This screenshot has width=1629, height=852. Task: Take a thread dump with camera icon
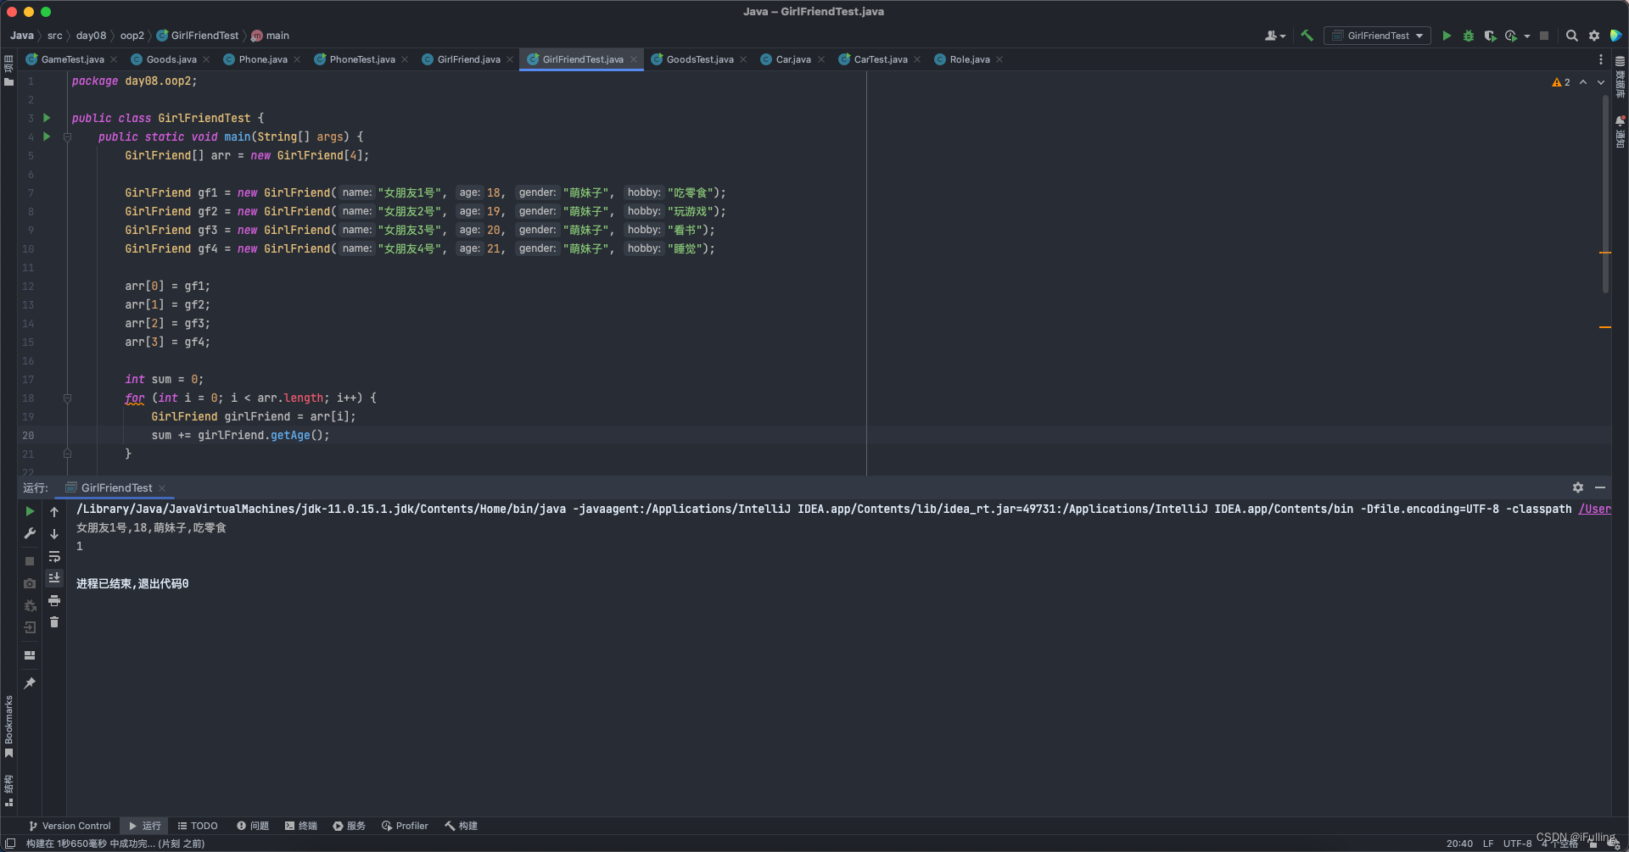30,583
